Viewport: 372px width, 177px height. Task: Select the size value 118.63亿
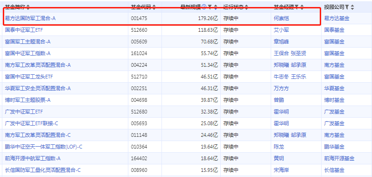click(x=208, y=30)
